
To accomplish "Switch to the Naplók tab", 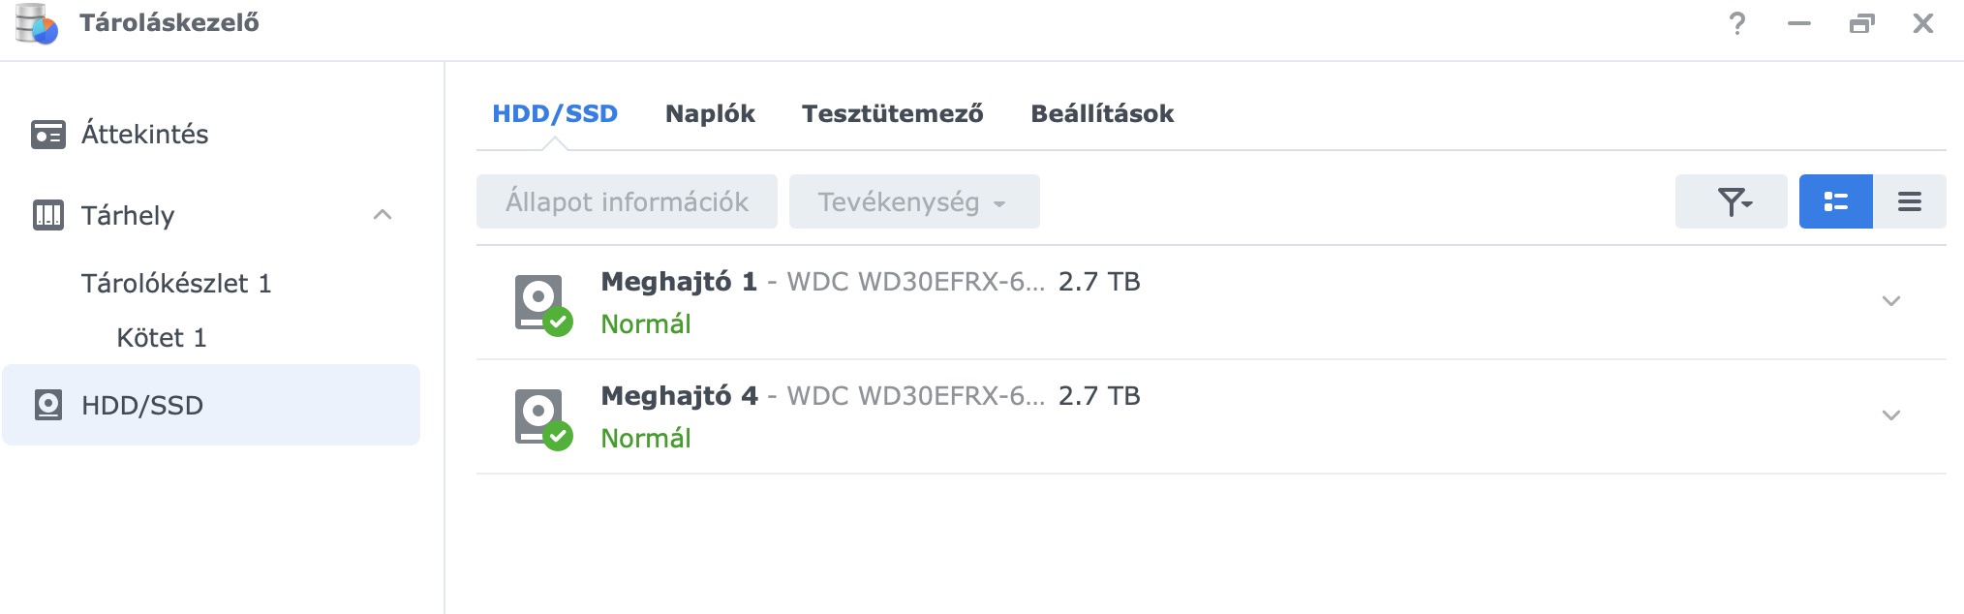I will [x=710, y=113].
